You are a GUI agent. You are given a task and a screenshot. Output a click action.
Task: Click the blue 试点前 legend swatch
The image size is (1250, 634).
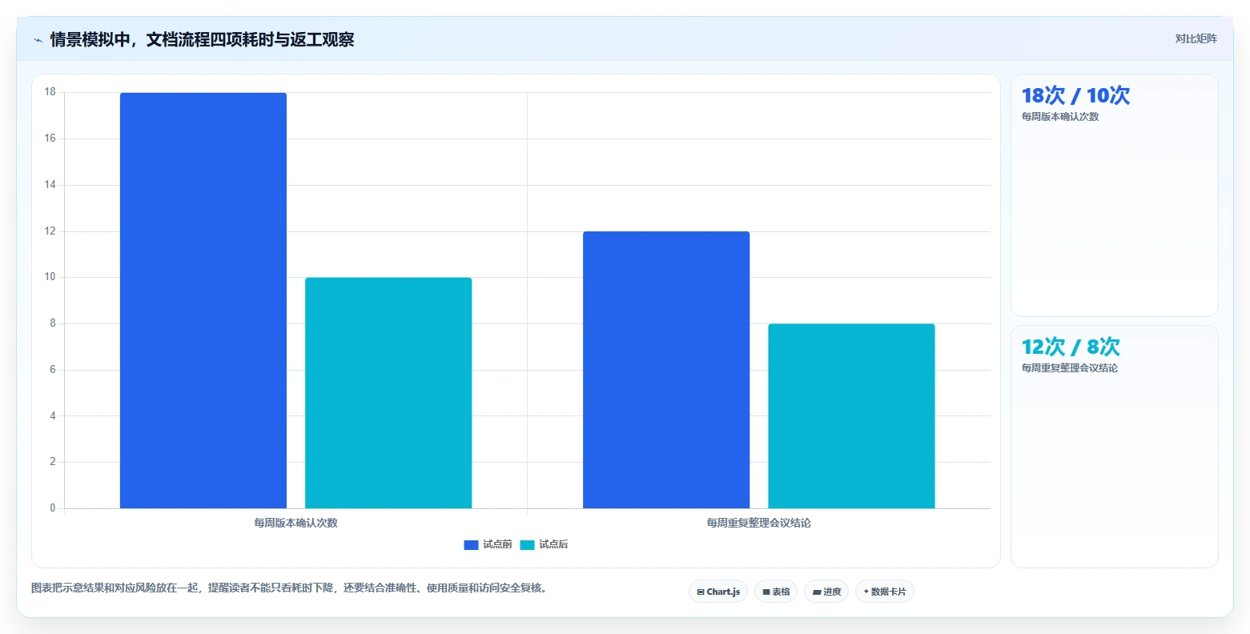tap(471, 545)
